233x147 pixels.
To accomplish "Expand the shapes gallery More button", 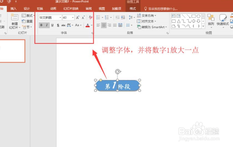I will 203,27.
